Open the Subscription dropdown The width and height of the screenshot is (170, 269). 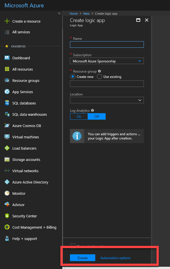pyautogui.click(x=107, y=61)
